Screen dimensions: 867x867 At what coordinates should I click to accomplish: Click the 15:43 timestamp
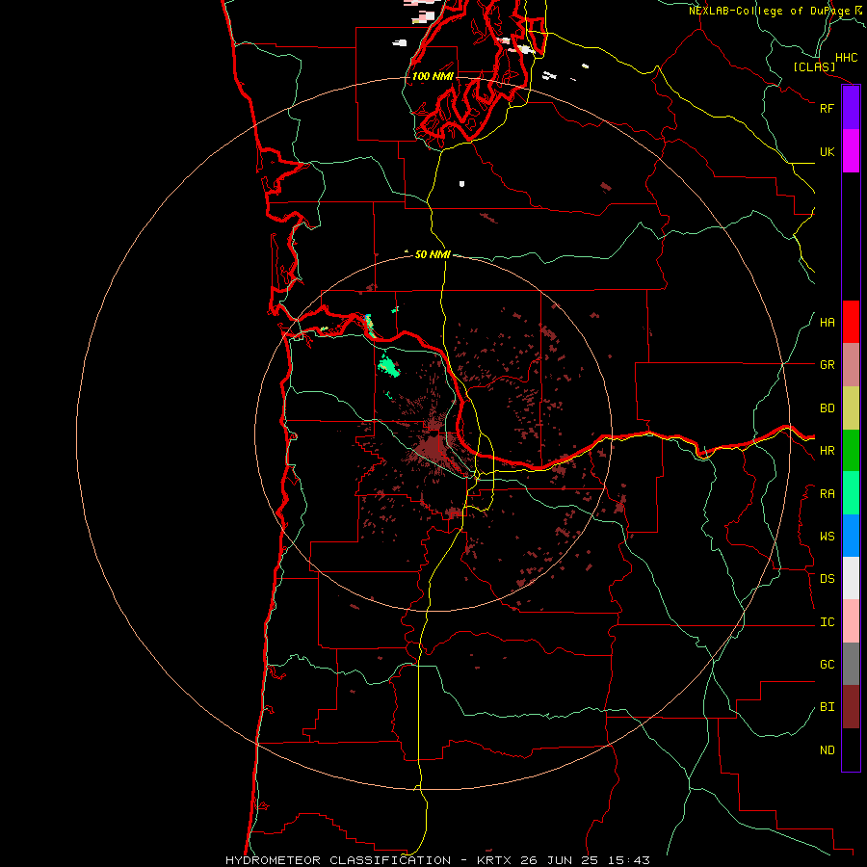click(628, 860)
